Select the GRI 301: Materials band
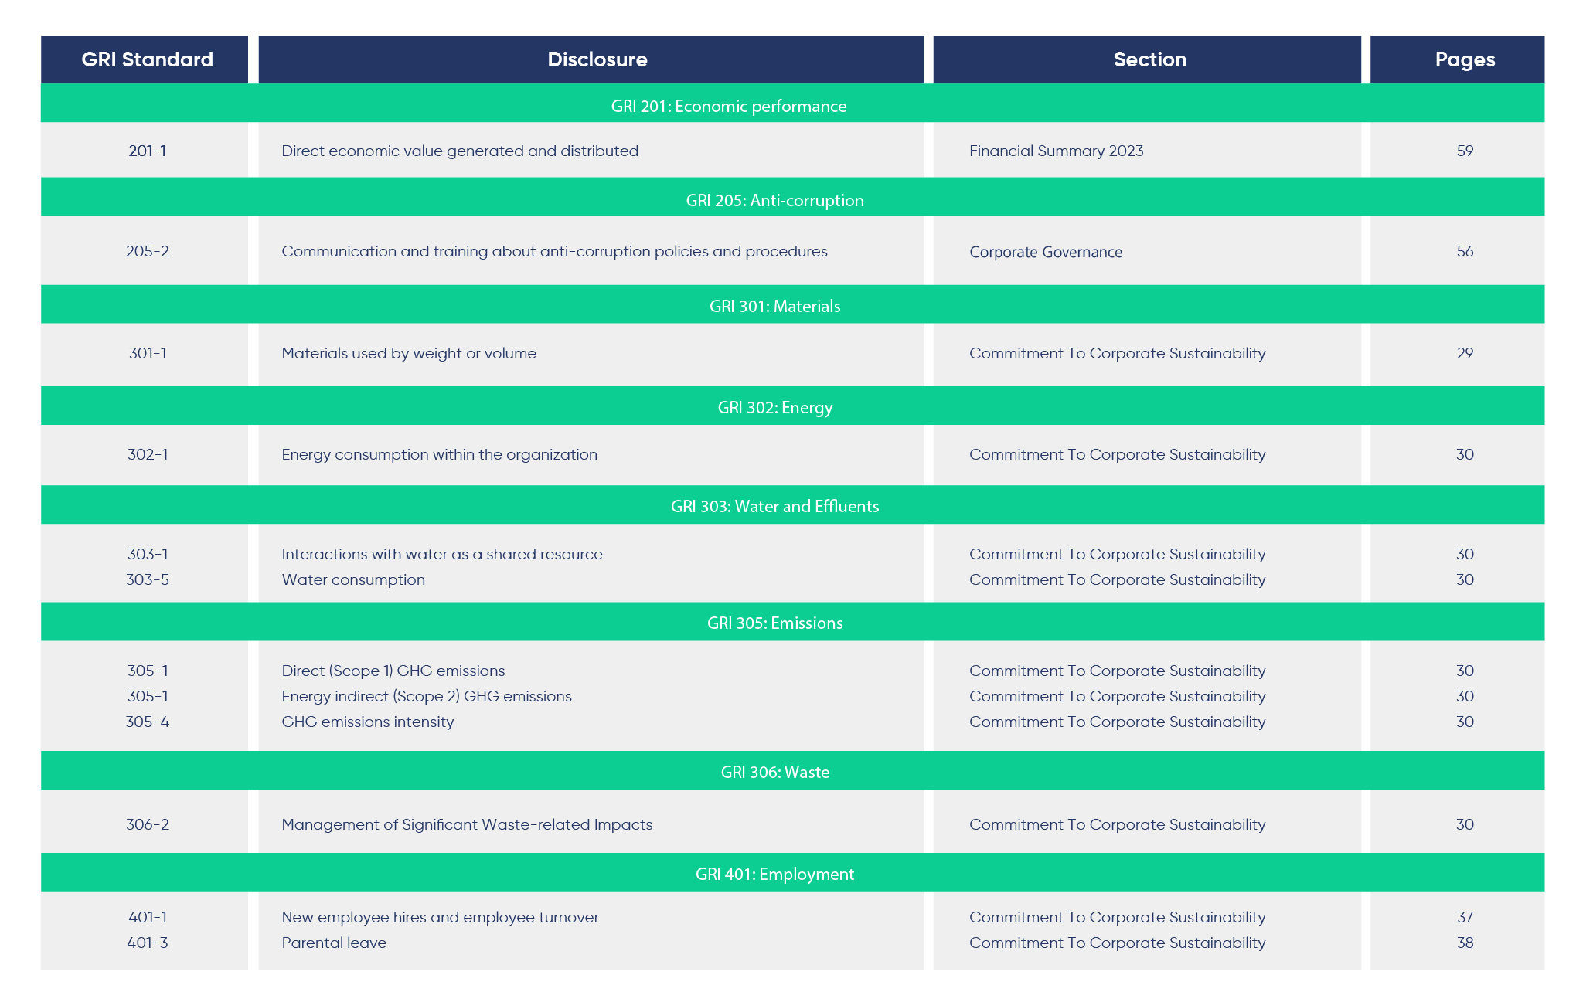This screenshot has height=1002, width=1593. [792, 304]
